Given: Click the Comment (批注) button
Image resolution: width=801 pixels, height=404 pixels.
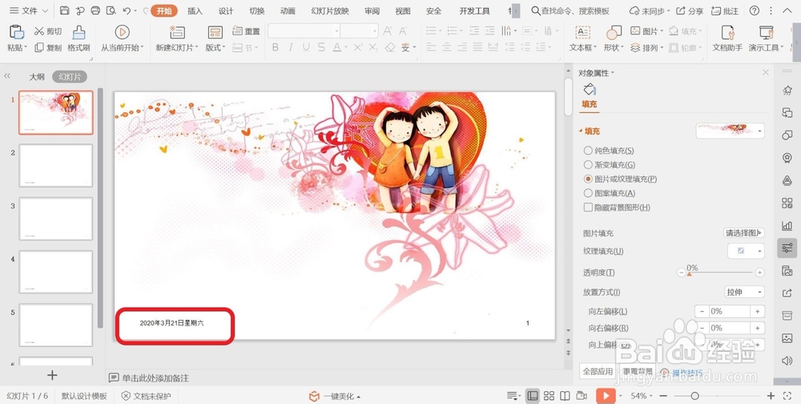Looking at the screenshot, I should tap(725, 10).
